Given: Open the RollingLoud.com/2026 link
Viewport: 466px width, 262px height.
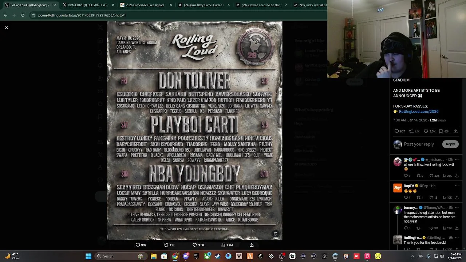Looking at the screenshot, I should [419, 112].
